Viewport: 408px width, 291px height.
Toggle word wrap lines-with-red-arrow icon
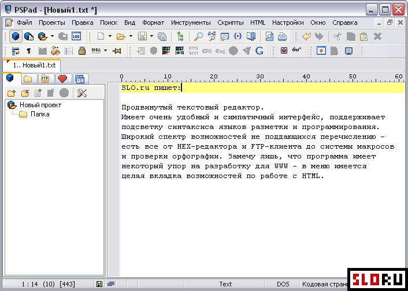[16, 51]
